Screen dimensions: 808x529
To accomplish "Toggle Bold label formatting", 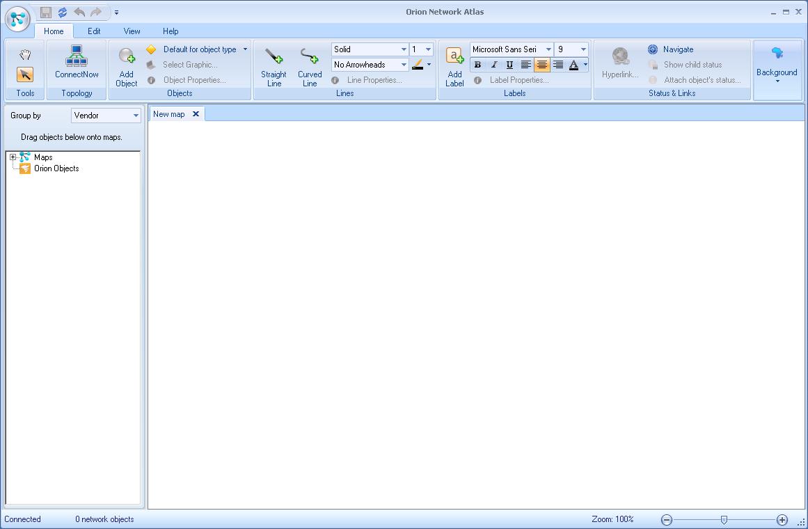I will coord(477,65).
